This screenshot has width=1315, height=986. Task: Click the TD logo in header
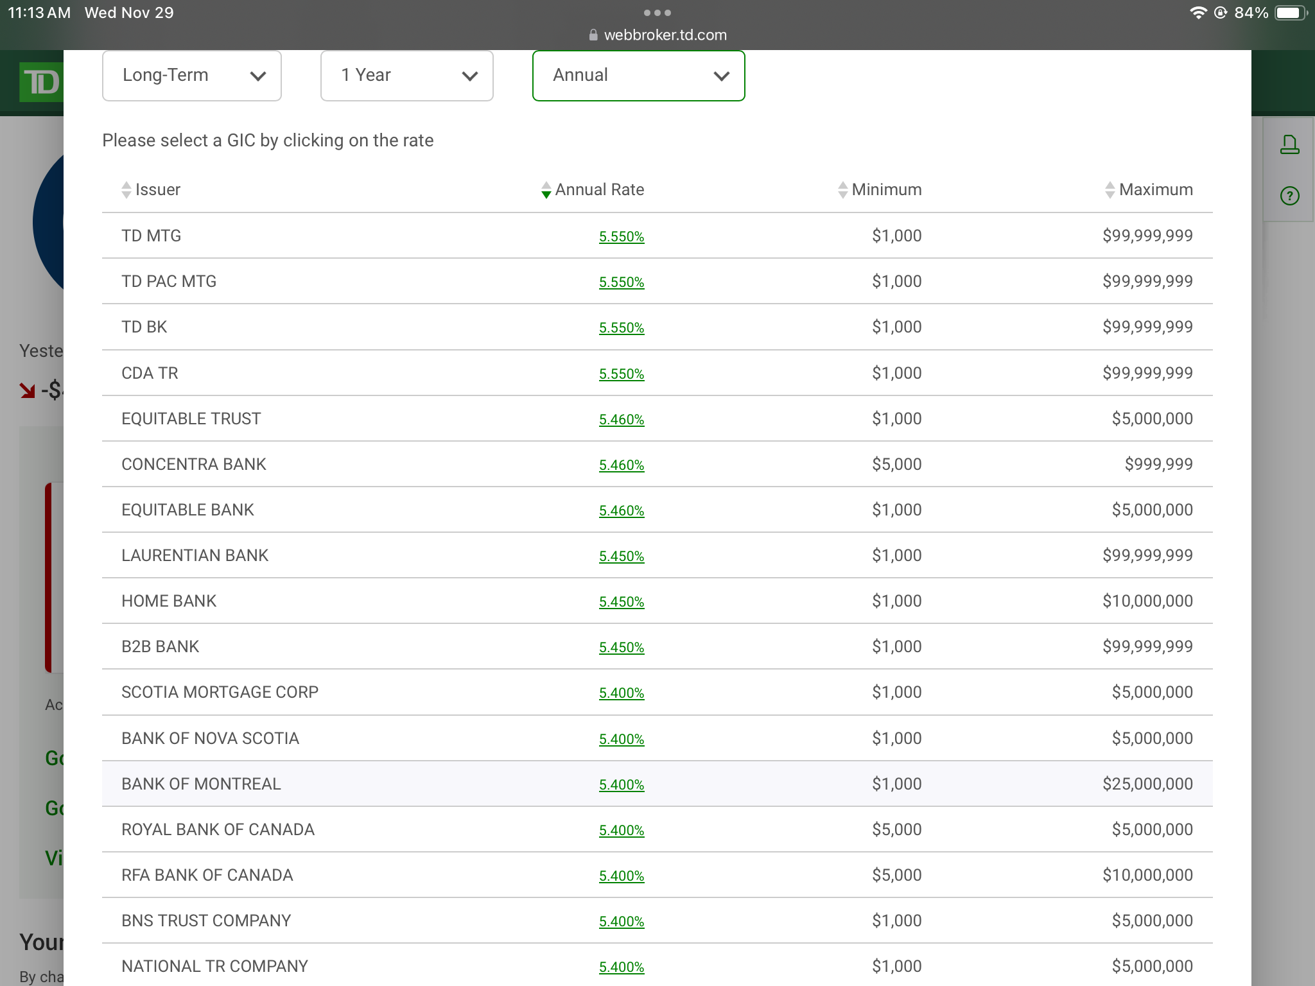pyautogui.click(x=41, y=82)
